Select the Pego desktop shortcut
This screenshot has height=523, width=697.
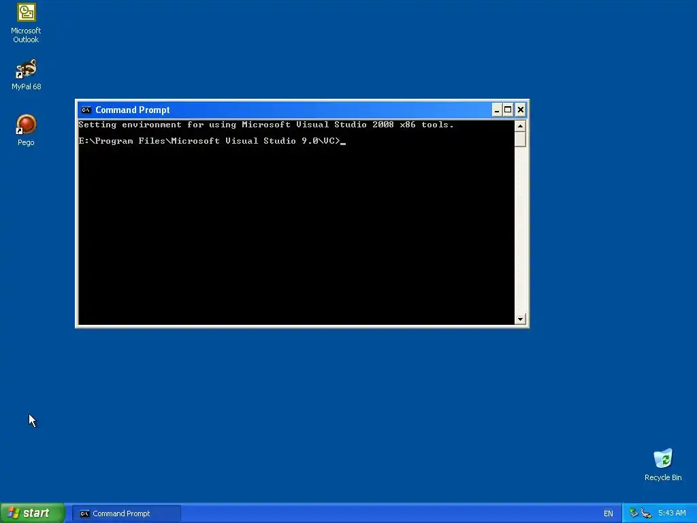pos(26,130)
